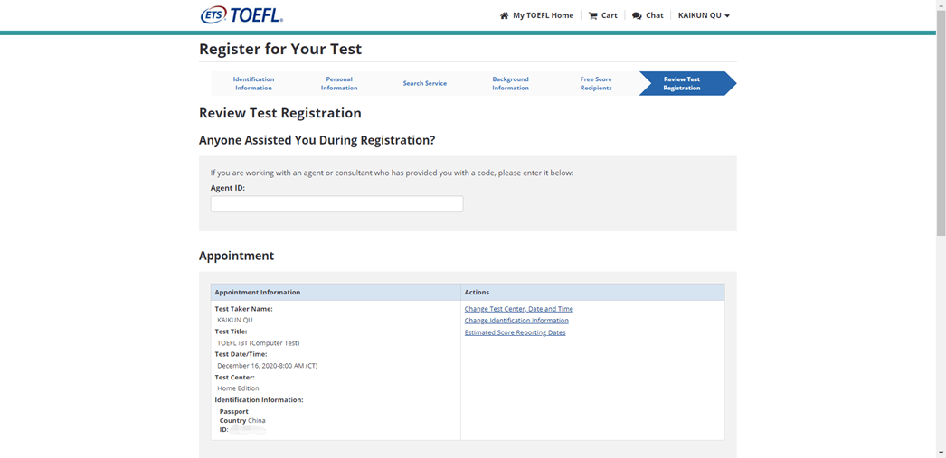Click the chat bubbles icon
The image size is (946, 458).
coord(637,15)
